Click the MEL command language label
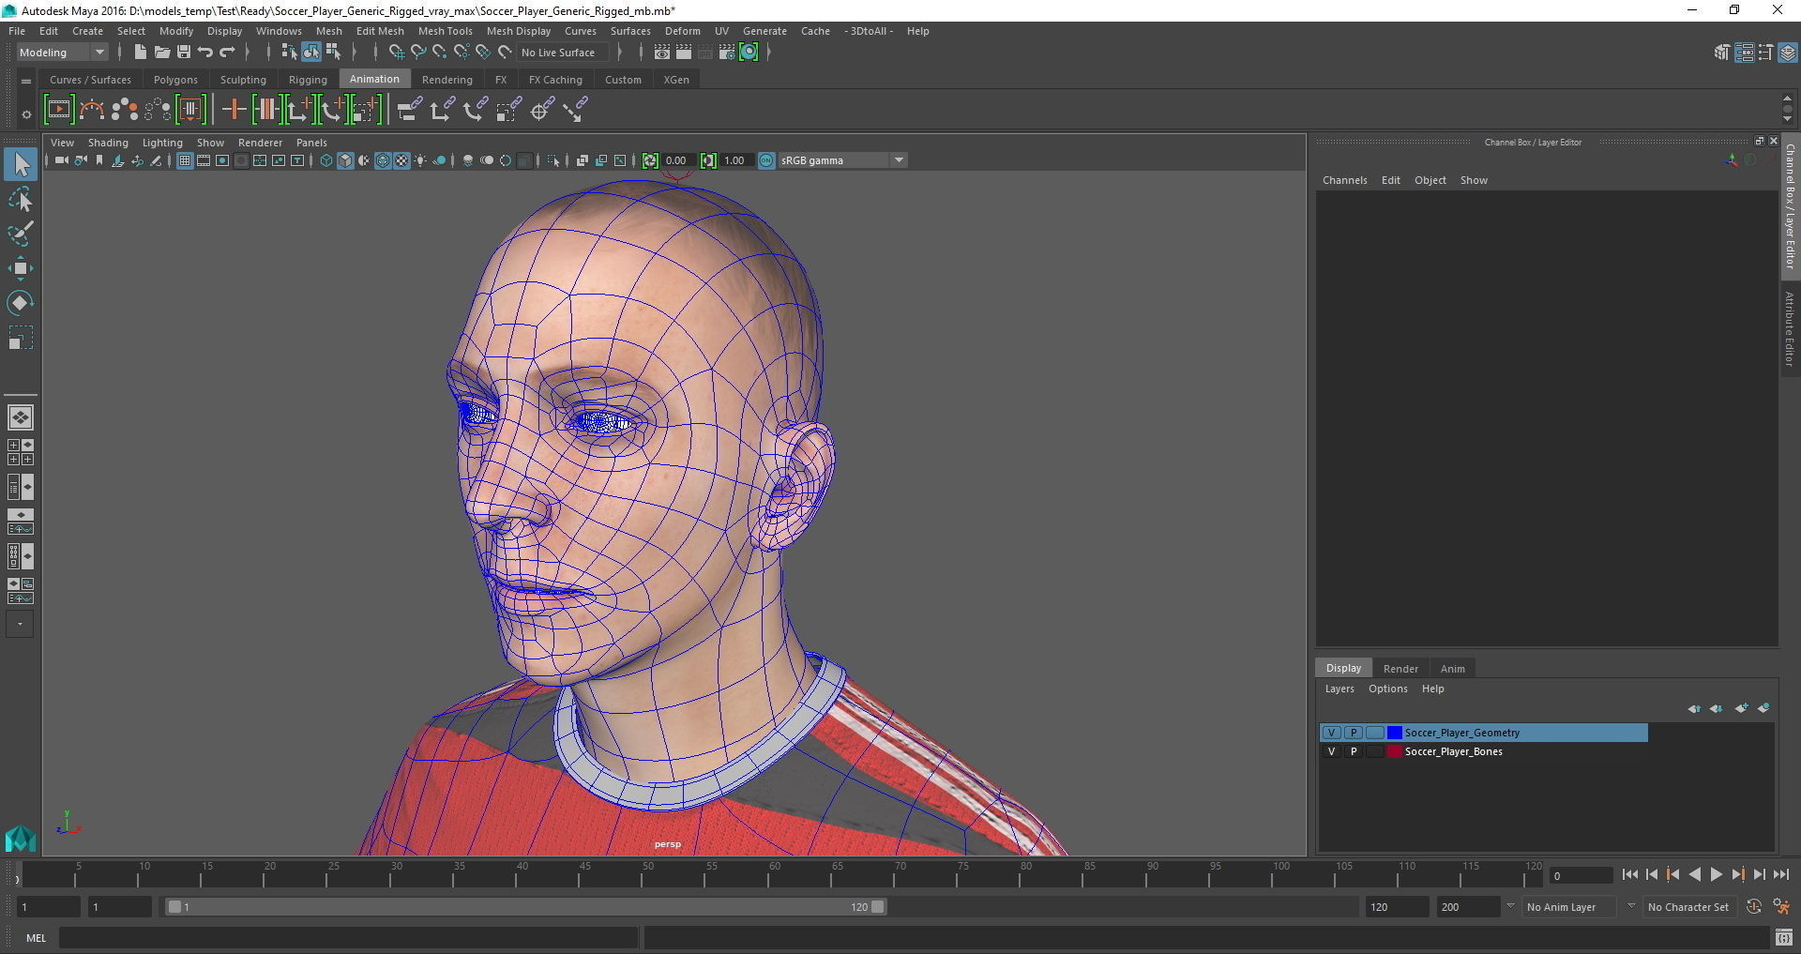This screenshot has height=954, width=1801. (36, 938)
